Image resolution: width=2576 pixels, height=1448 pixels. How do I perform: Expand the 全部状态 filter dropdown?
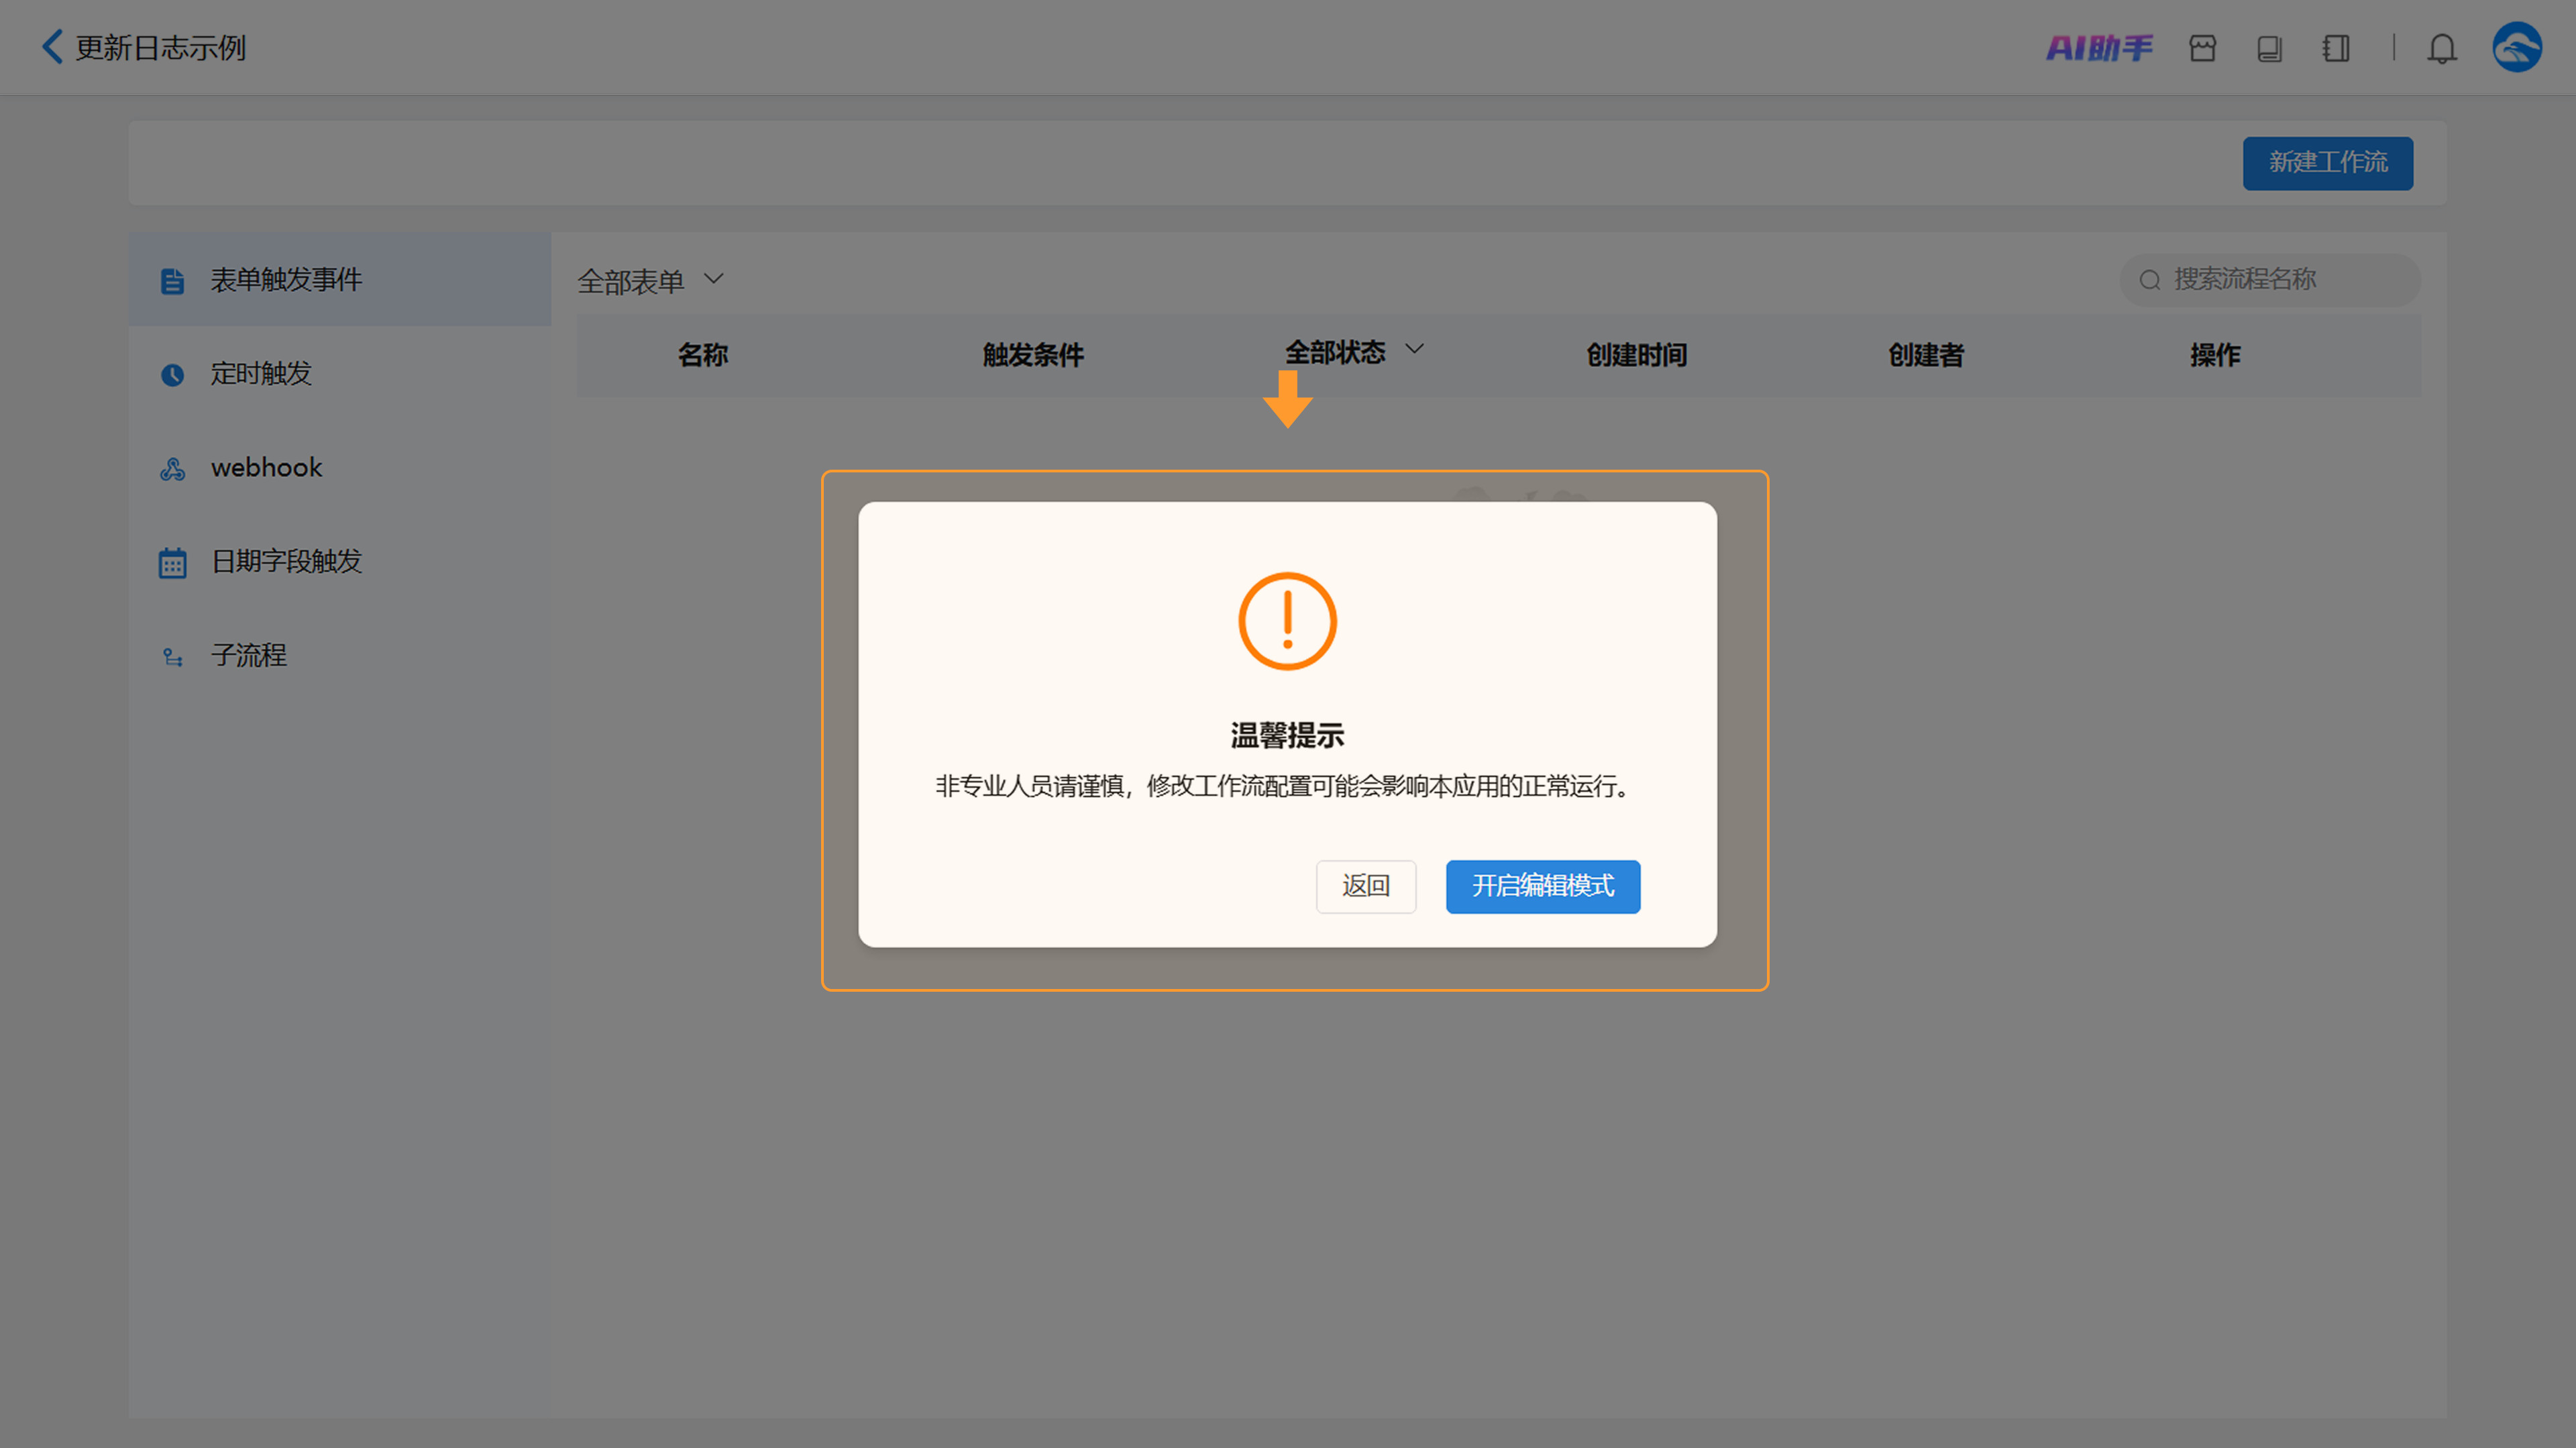1354,352
